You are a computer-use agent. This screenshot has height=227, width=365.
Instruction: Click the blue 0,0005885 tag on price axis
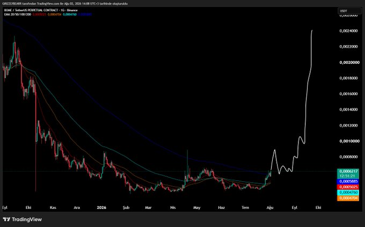348,181
